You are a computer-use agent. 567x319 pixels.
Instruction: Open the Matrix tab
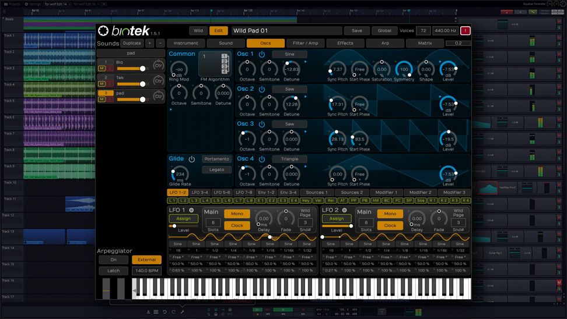click(425, 43)
